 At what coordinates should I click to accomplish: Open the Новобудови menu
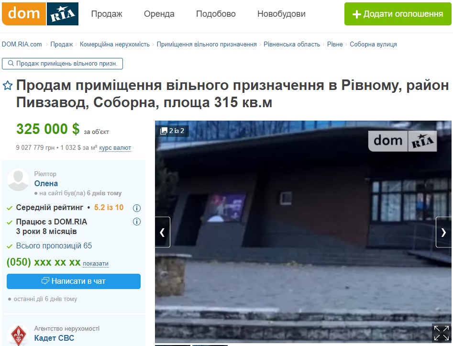(281, 14)
